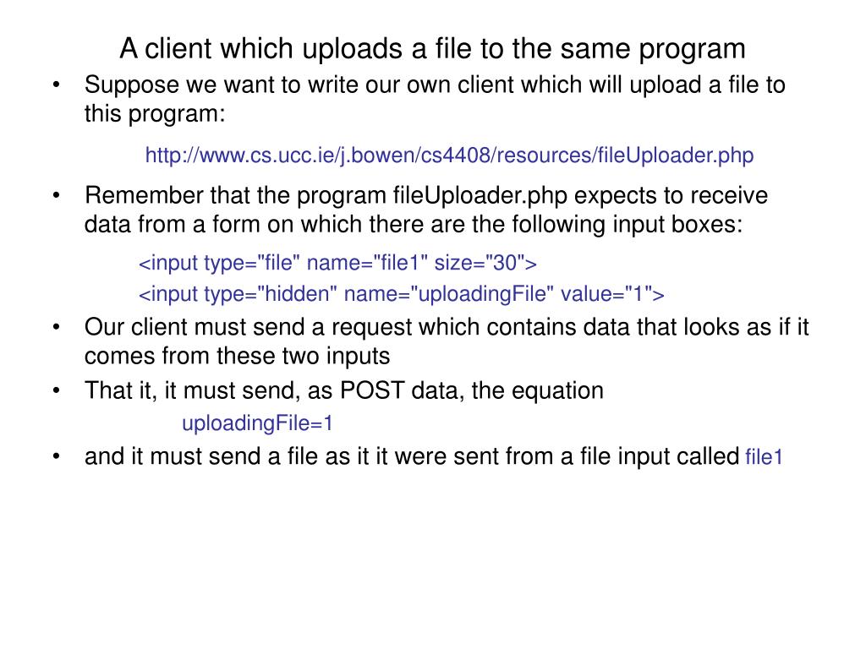Click name="uploadingFile" attribute in code
866x649 pixels.
click(448, 294)
